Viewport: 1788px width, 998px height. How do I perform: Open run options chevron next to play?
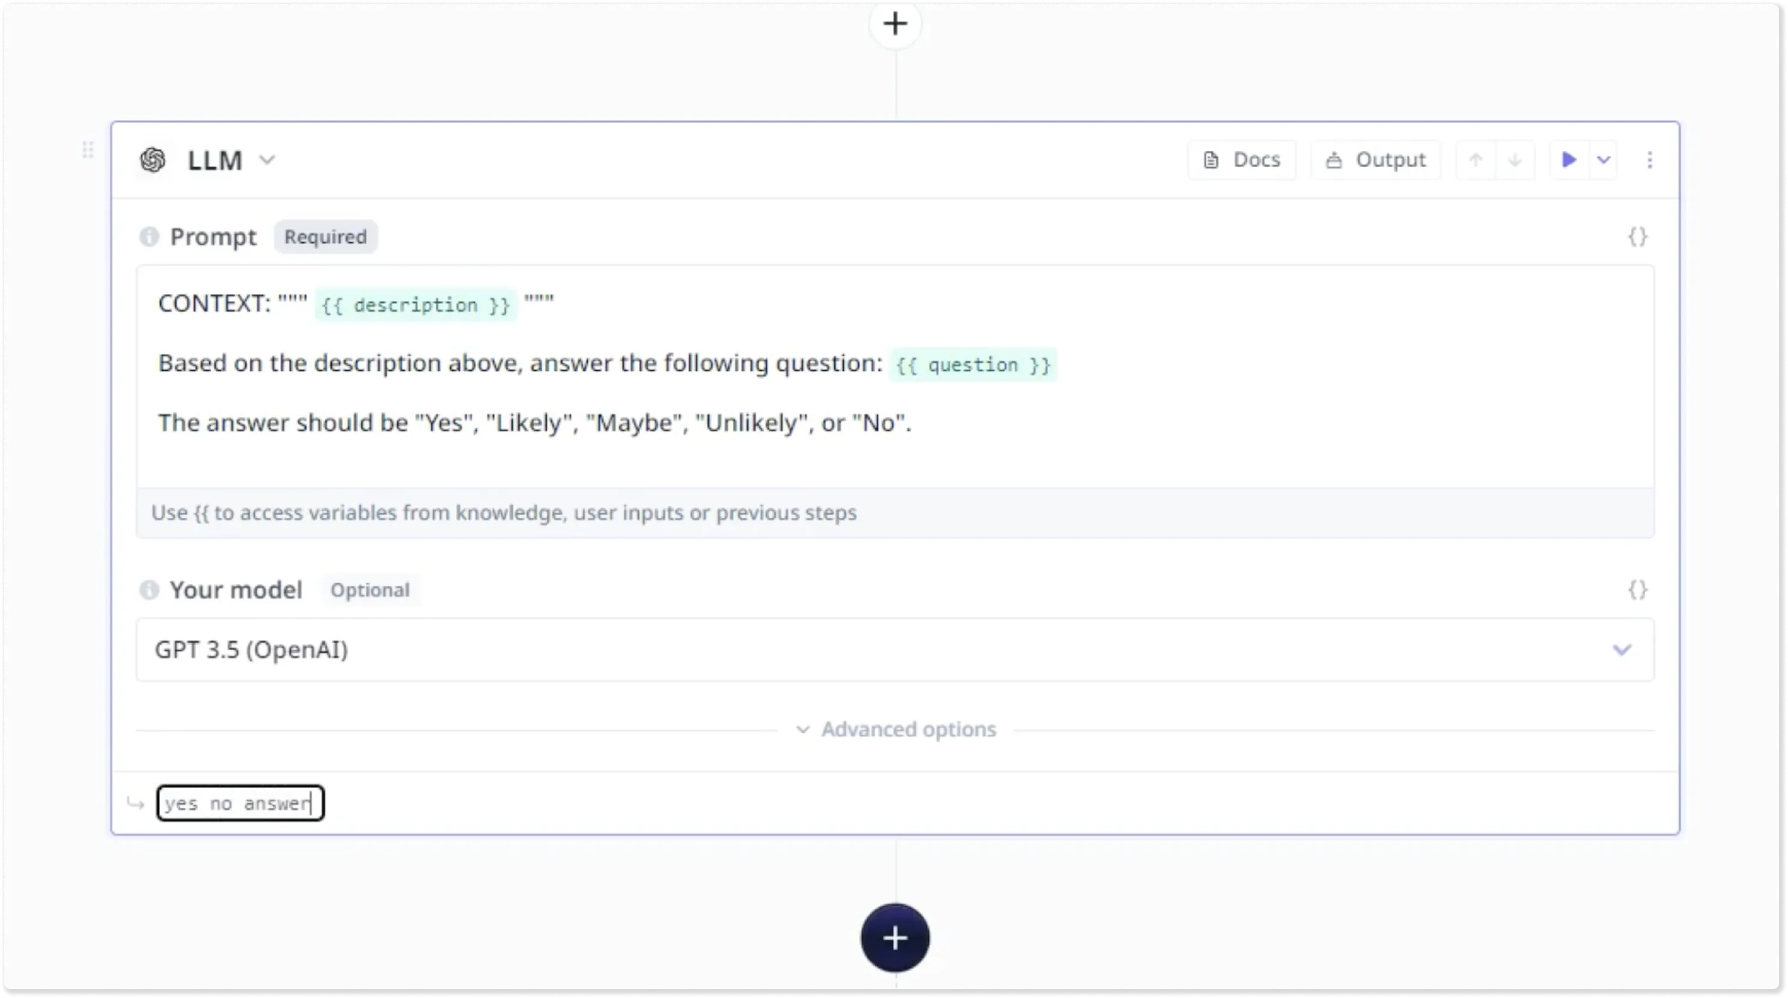pyautogui.click(x=1603, y=160)
